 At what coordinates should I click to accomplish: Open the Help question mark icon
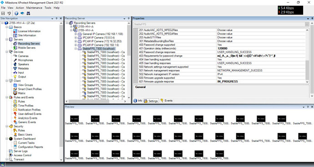point(16,13)
